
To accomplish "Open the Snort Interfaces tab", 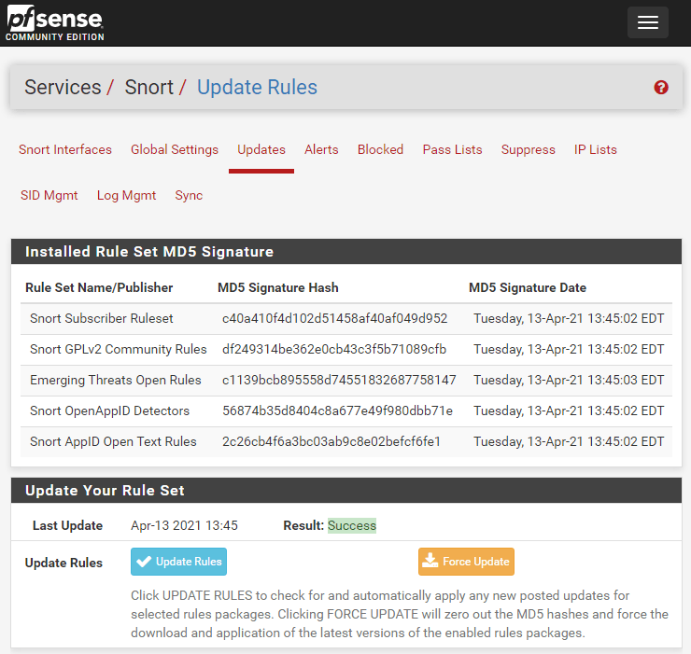I will click(x=65, y=149).
